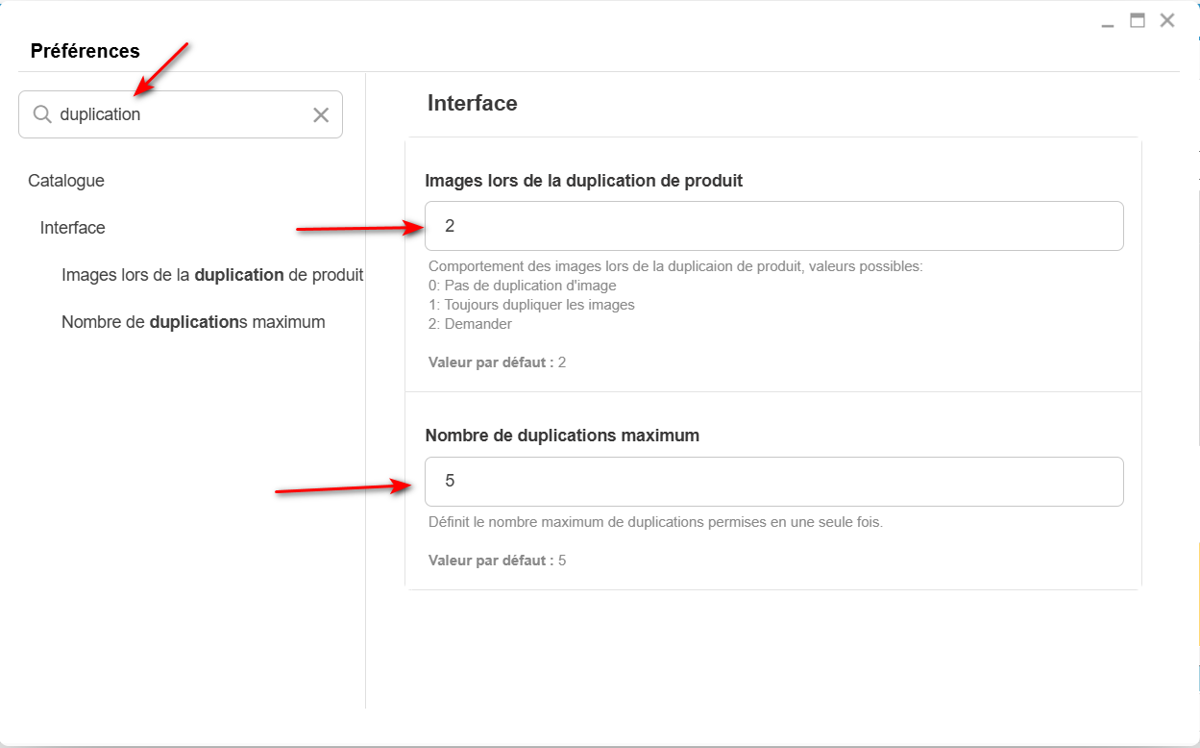The height and width of the screenshot is (748, 1200).
Task: Maximize the Préférences window
Action: point(1138,20)
